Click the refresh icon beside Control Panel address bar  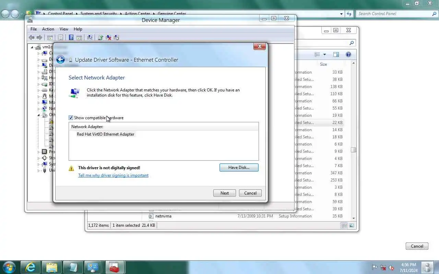349,14
